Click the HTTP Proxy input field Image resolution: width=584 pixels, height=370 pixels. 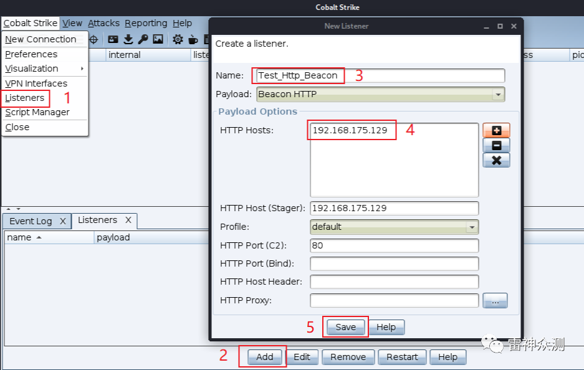[x=394, y=300]
